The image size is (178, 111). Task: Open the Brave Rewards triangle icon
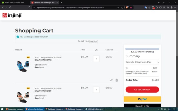(x=131, y=7)
